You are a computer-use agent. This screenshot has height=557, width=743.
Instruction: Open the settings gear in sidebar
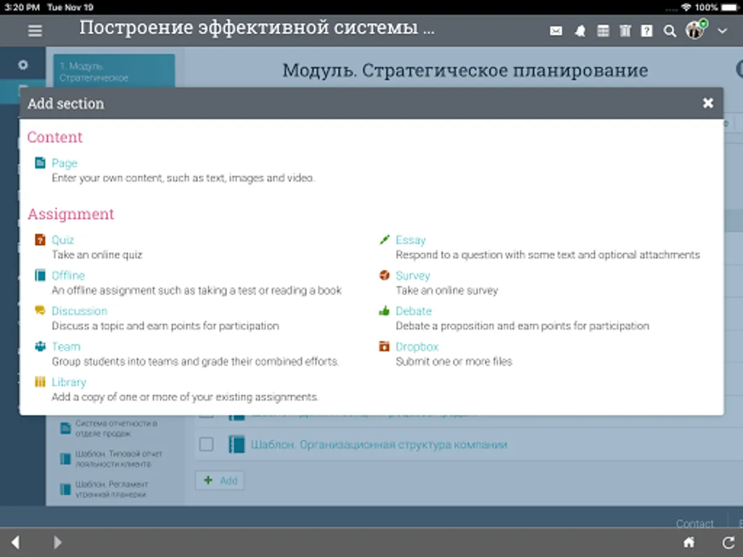[x=23, y=65]
